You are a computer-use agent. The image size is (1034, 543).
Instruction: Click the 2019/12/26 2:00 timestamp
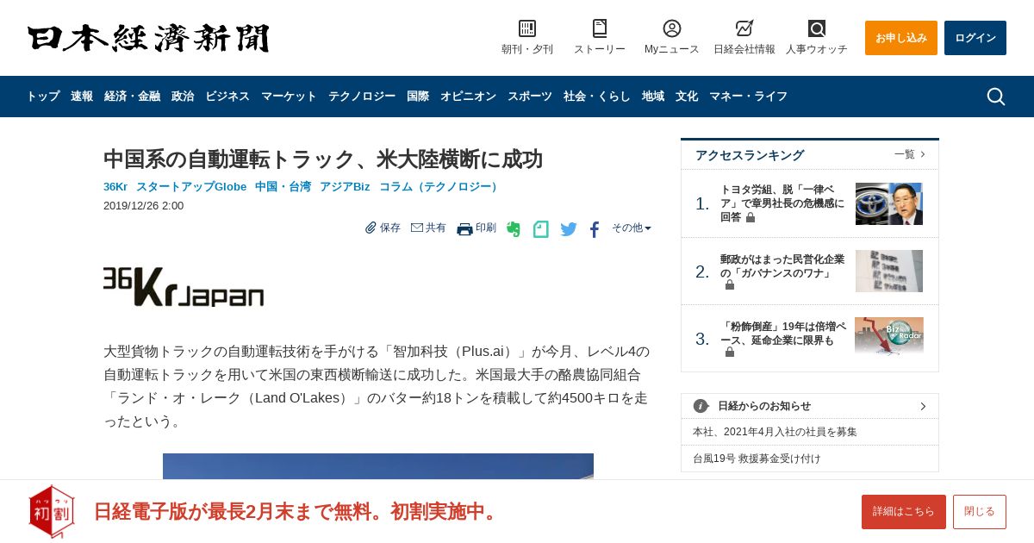[x=143, y=206]
